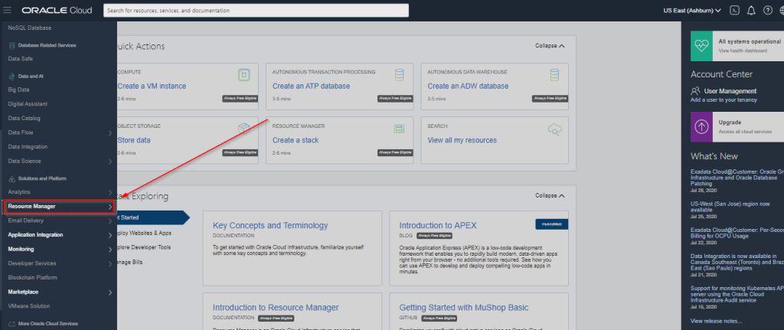Toggle the hamburger navigation menu
Viewport: 784px width, 330px height.
point(7,10)
